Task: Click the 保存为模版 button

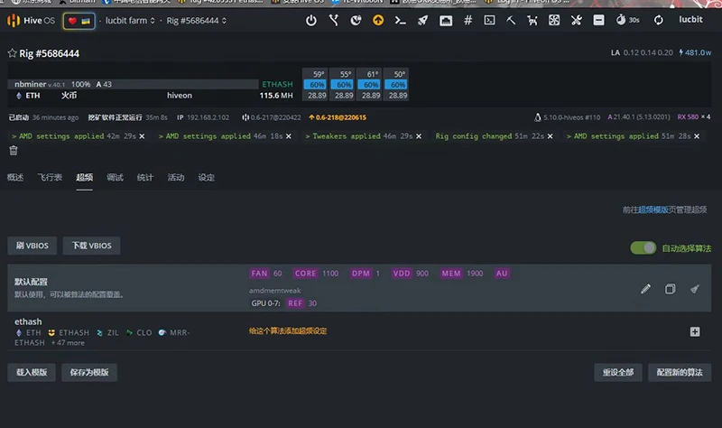Action: [89, 371]
